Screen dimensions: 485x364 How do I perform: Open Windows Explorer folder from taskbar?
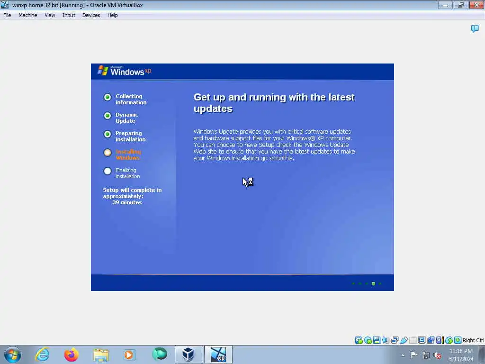[101, 355]
